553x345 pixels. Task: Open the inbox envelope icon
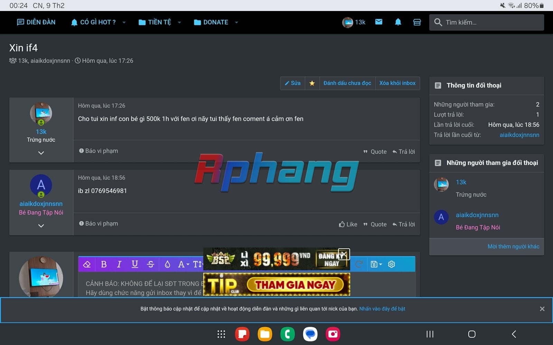[379, 22]
